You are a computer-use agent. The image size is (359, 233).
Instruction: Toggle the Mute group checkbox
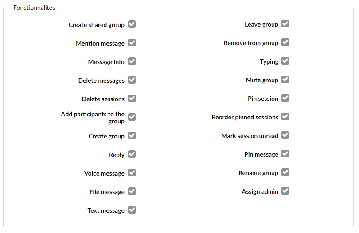pyautogui.click(x=285, y=80)
